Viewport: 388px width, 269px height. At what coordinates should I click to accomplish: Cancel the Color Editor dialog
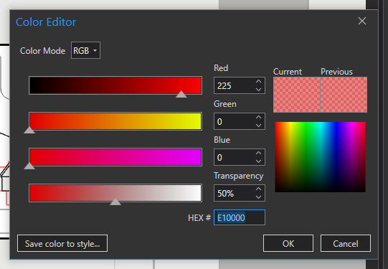[346, 243]
